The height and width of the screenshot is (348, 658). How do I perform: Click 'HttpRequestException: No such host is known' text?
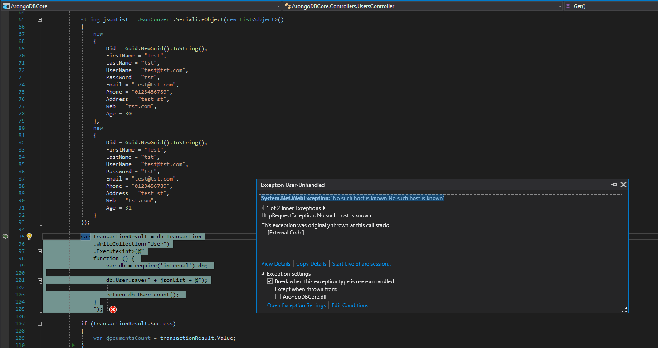(x=316, y=215)
